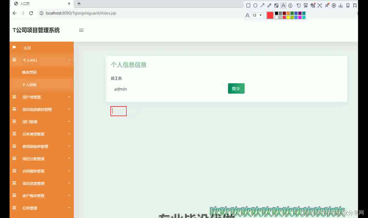
Task: Select the arrow annotation tool
Action: pyautogui.click(x=262, y=5)
